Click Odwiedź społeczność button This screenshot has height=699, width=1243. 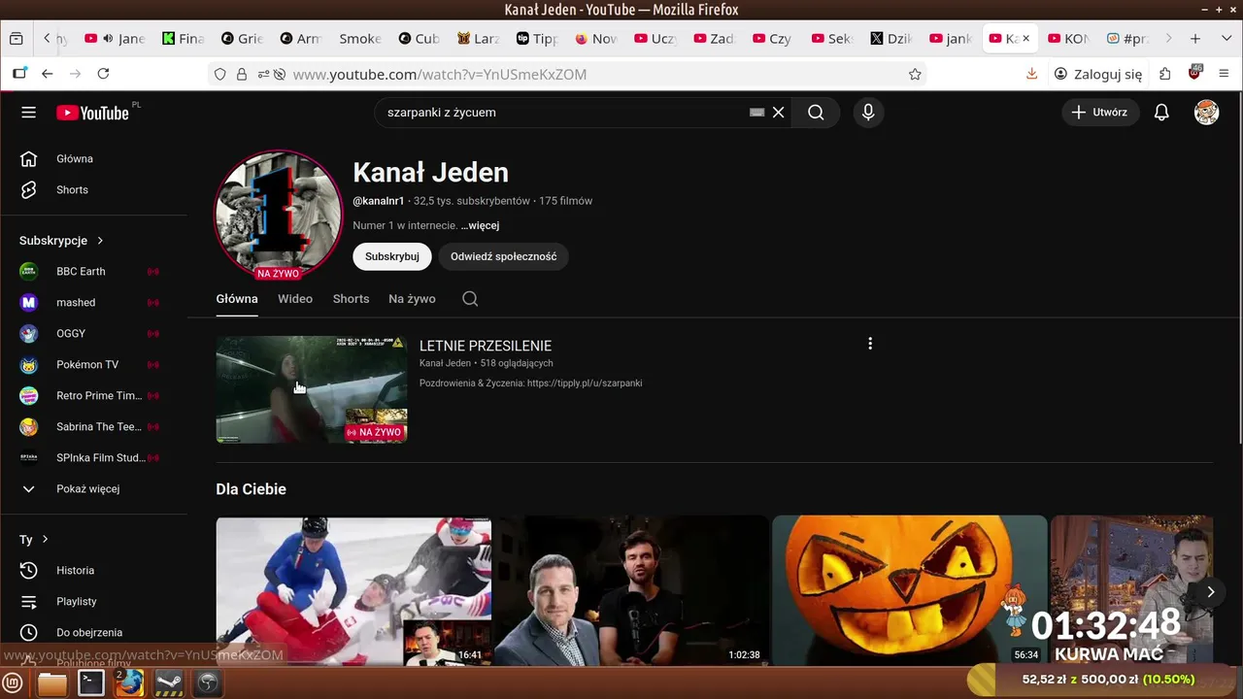(503, 256)
